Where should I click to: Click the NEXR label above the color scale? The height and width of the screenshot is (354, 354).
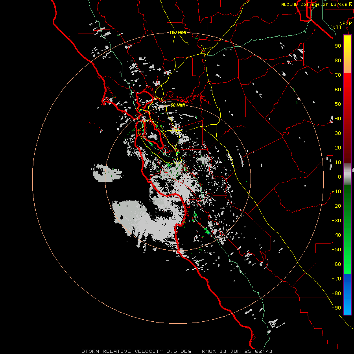(345, 24)
